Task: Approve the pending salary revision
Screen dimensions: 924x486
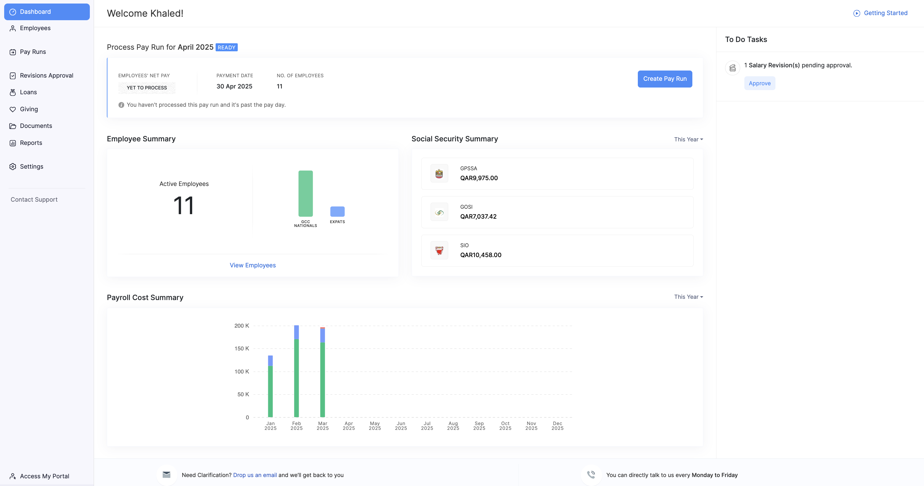Action: (x=759, y=83)
